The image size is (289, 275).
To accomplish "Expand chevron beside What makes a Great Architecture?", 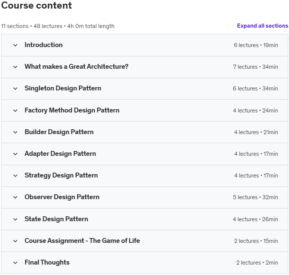I will point(16,67).
